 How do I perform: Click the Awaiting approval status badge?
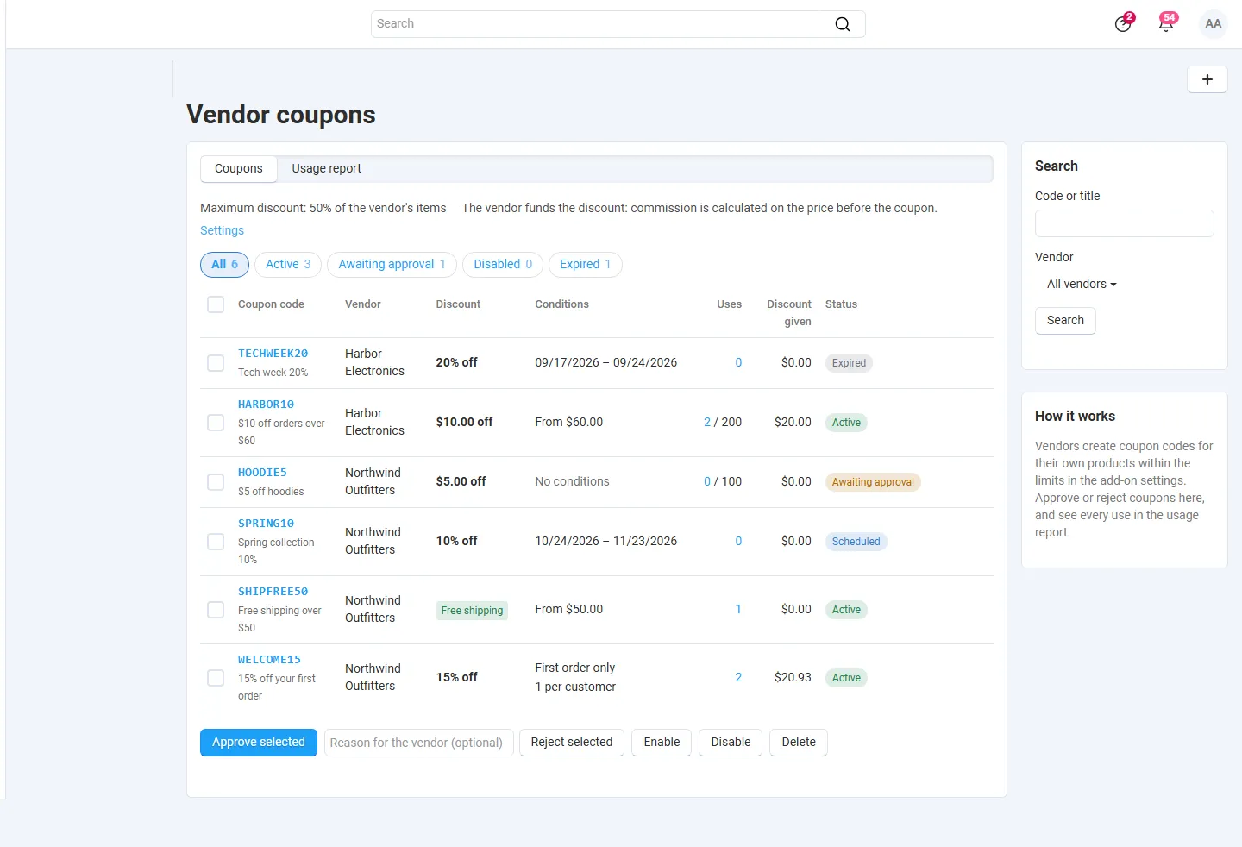pos(873,482)
